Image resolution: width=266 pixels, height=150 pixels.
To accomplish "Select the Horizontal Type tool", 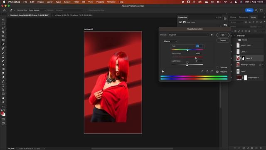I will (x=3, y=85).
